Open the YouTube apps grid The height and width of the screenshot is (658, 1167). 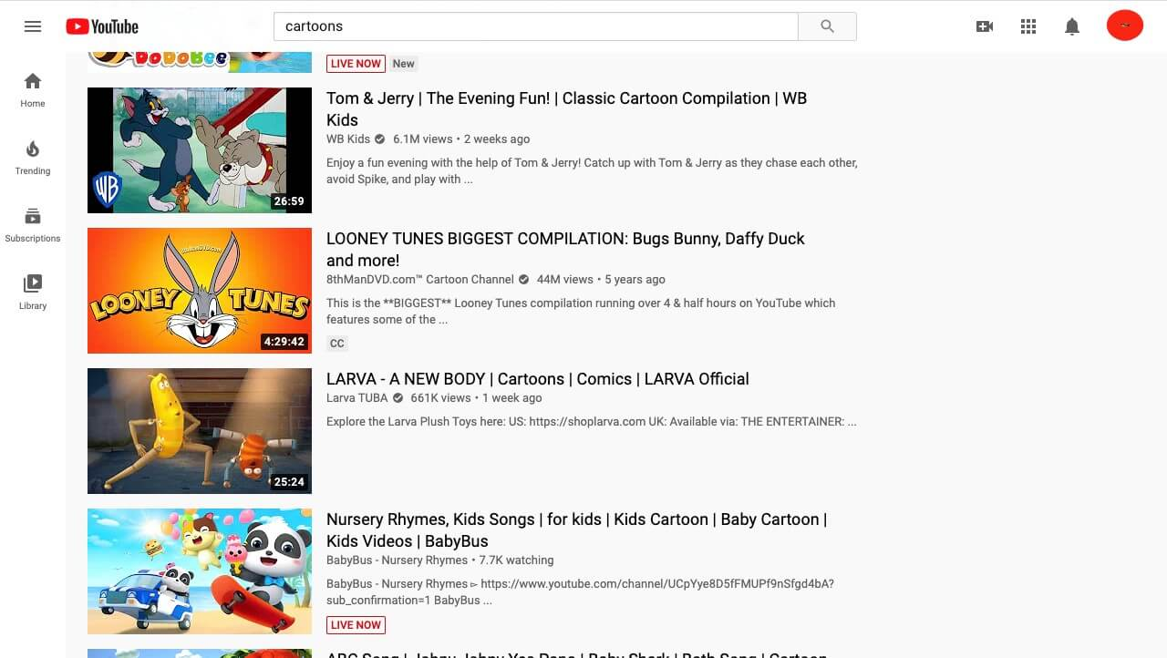tap(1028, 26)
